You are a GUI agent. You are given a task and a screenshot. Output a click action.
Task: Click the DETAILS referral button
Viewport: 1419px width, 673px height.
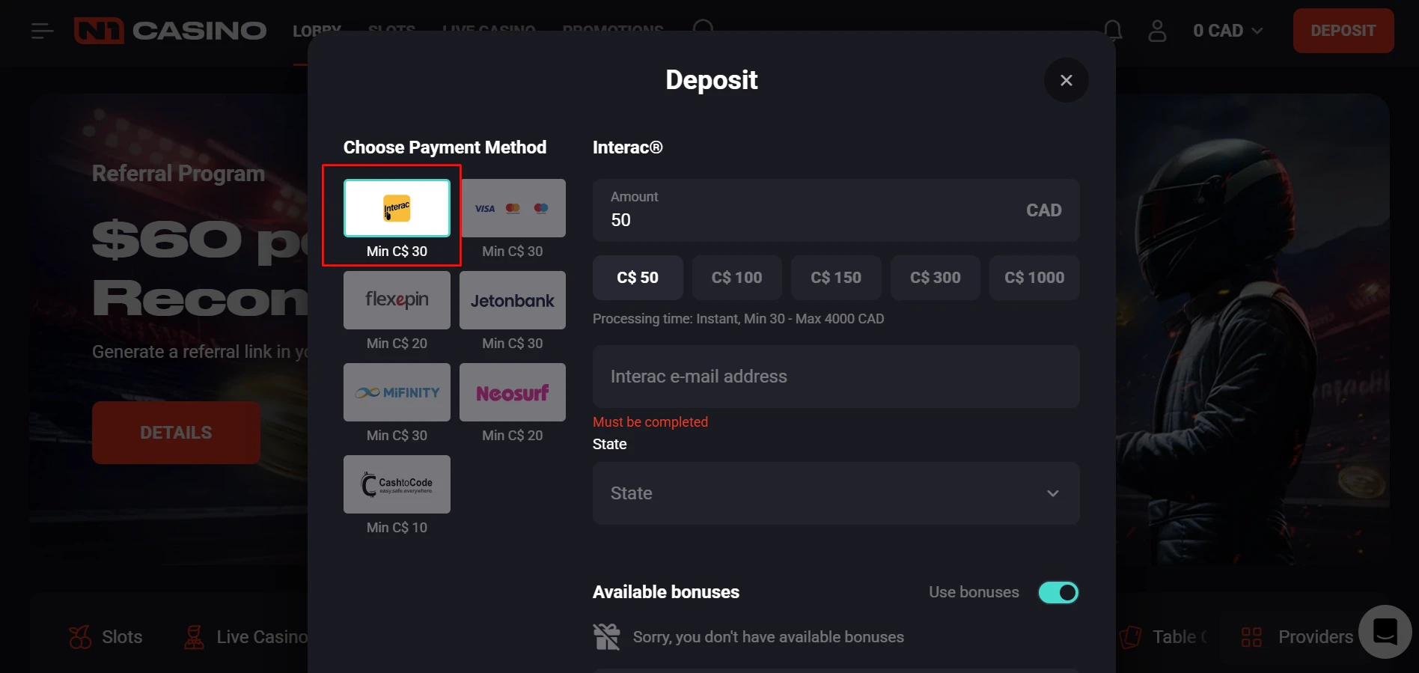tap(176, 433)
